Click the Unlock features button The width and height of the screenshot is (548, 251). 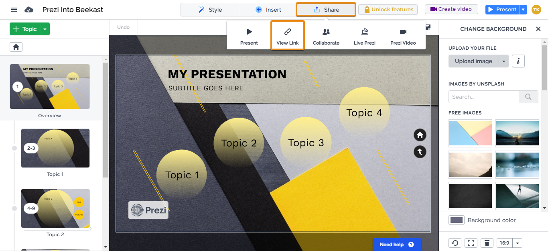(x=388, y=9)
